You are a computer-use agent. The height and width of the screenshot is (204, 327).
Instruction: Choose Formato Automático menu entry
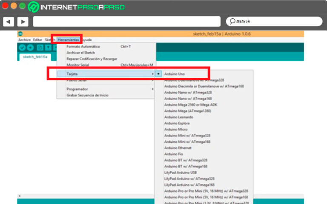[x=83, y=46]
